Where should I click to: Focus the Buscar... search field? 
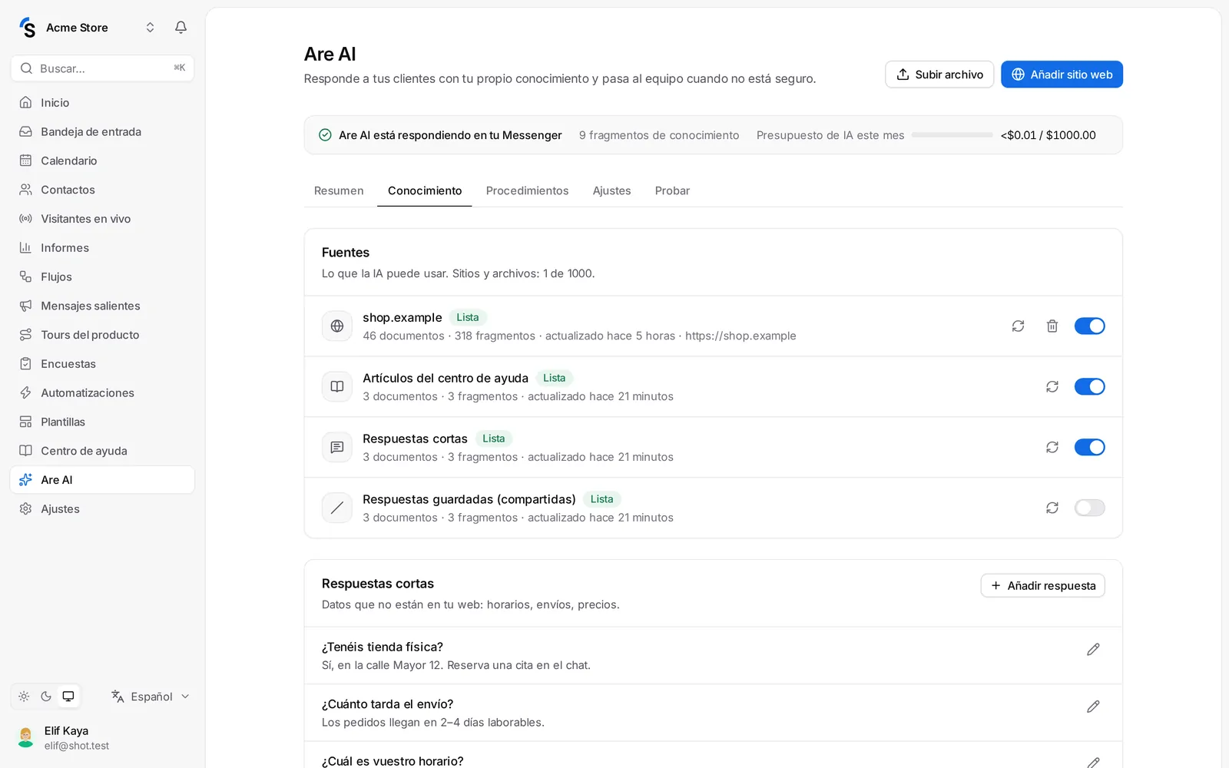(102, 68)
